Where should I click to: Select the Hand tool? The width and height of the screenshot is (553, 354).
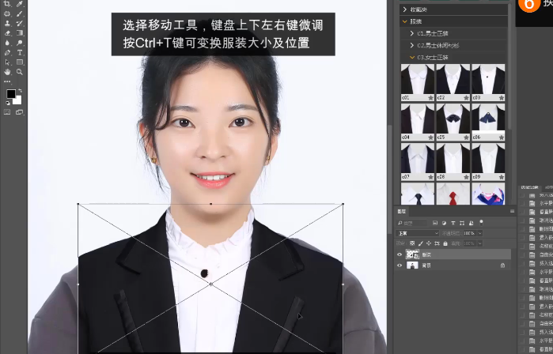(x=7, y=72)
